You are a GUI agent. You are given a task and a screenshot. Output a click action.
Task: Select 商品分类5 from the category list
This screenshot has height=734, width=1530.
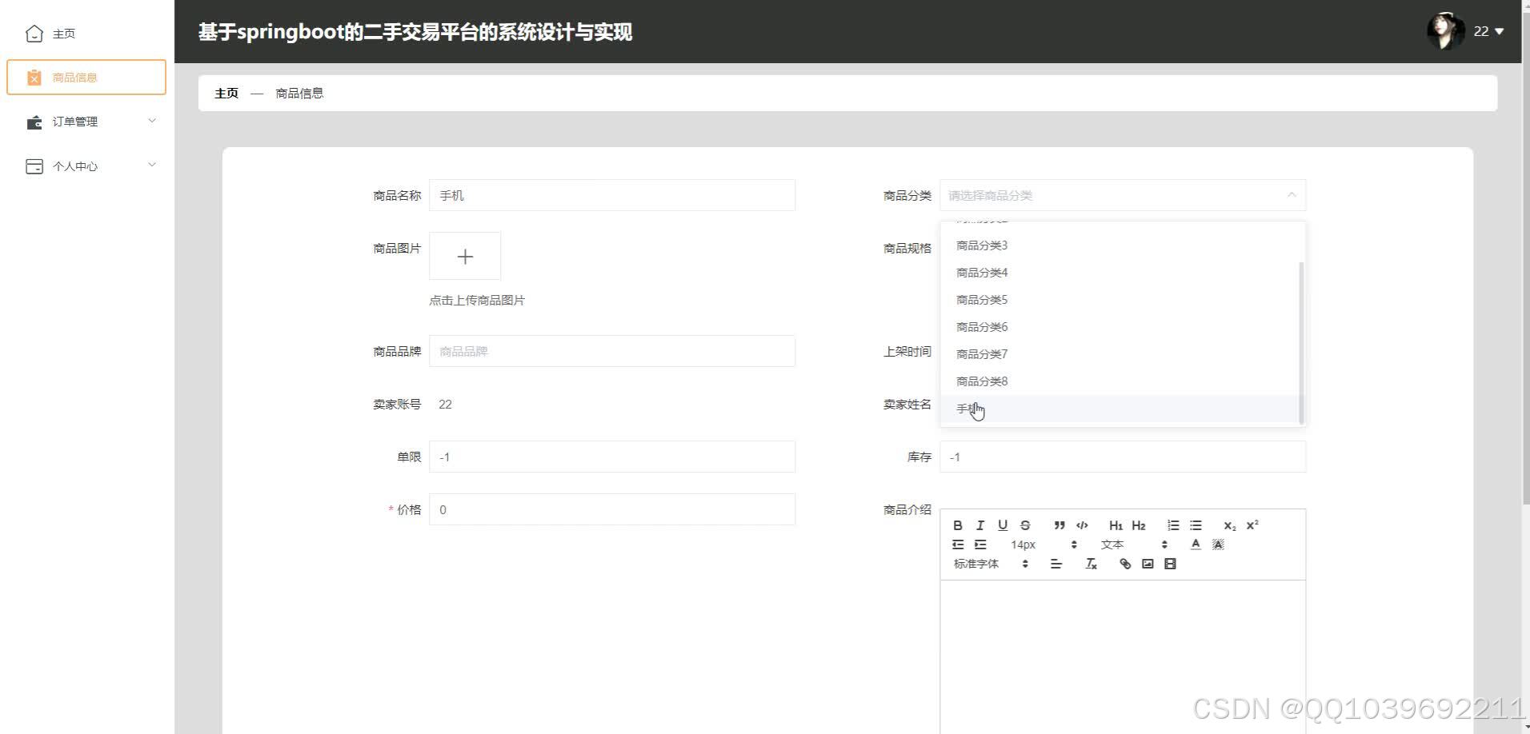pyautogui.click(x=981, y=299)
